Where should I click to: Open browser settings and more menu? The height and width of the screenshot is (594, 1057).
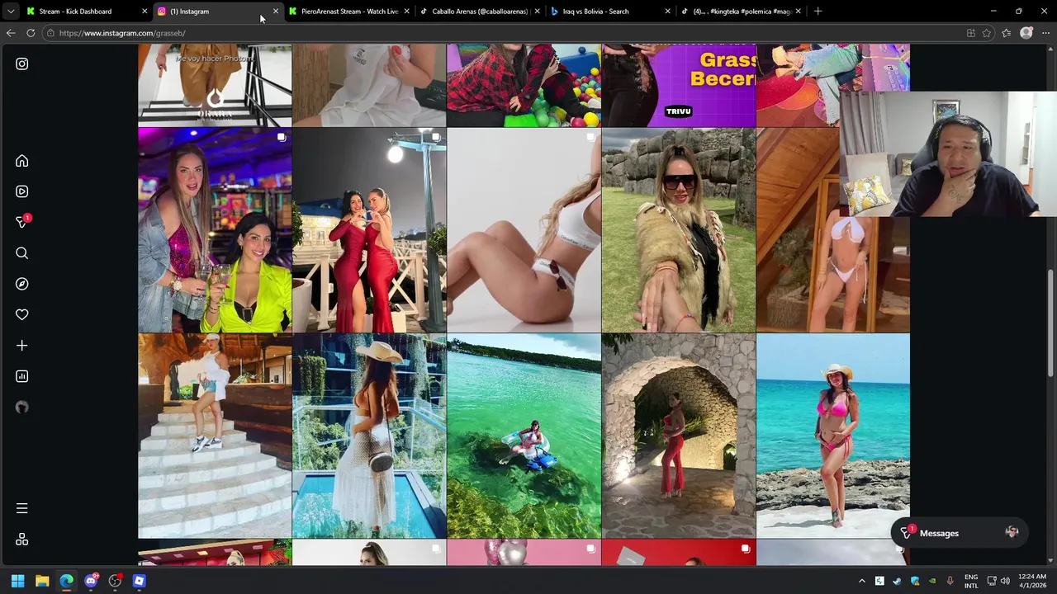pos(1046,33)
